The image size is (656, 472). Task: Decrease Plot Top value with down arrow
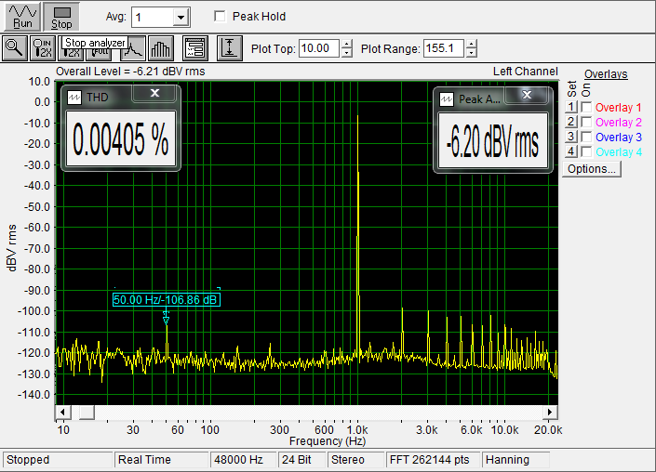pyautogui.click(x=346, y=53)
